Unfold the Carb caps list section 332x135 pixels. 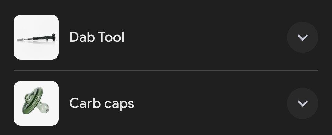[x=302, y=103]
